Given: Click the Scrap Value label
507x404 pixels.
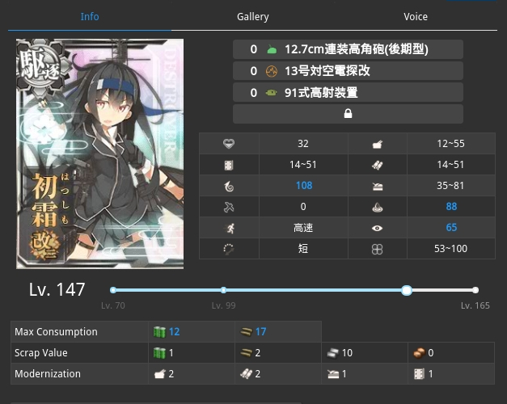Looking at the screenshot, I should point(41,353).
